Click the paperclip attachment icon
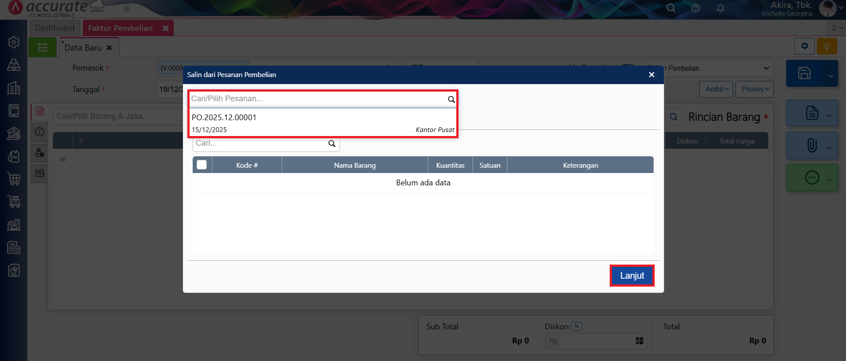This screenshot has width=846, height=361. pos(812,145)
